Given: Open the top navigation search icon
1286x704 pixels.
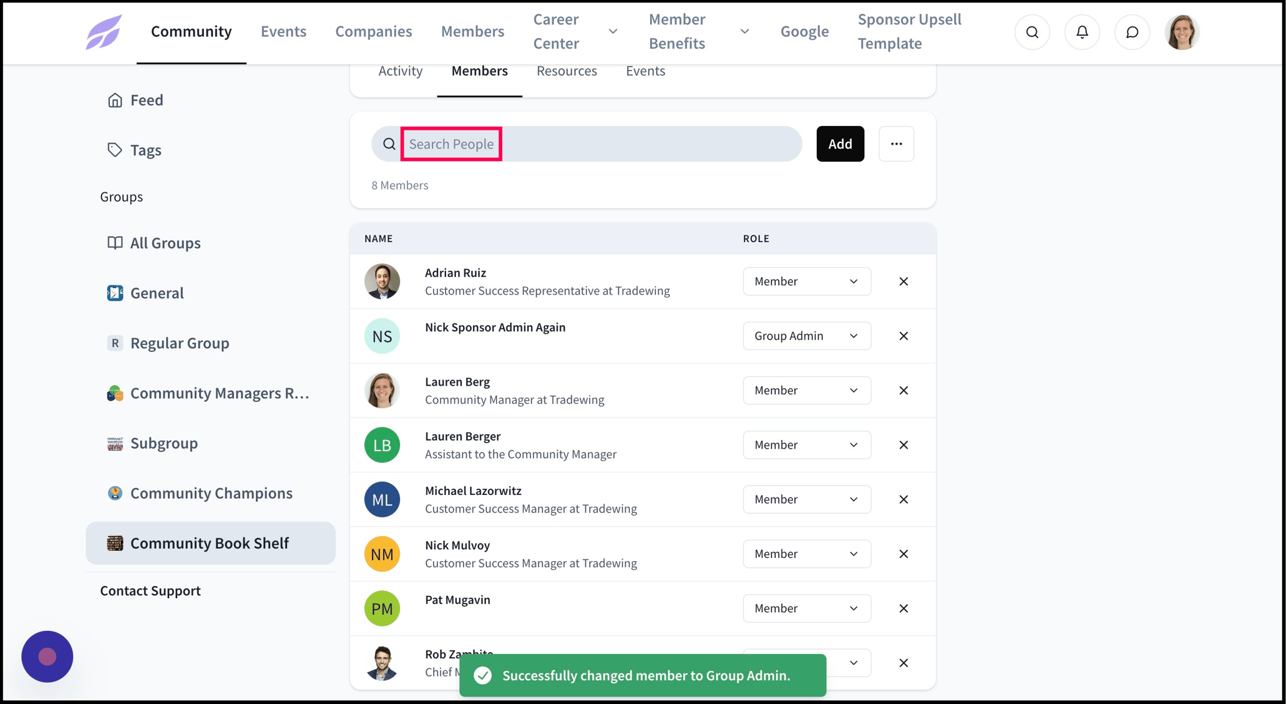Looking at the screenshot, I should (x=1032, y=32).
